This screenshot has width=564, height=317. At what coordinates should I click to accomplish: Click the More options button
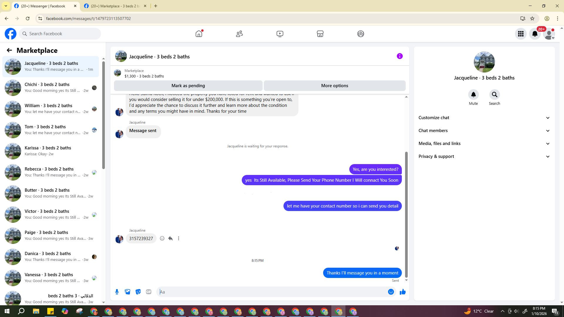point(335,86)
